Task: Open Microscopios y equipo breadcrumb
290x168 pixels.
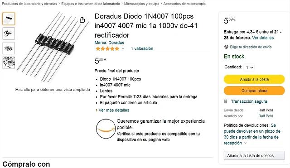Action: 141,4
